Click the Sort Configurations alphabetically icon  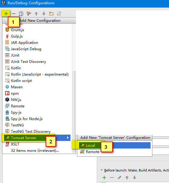59,14
